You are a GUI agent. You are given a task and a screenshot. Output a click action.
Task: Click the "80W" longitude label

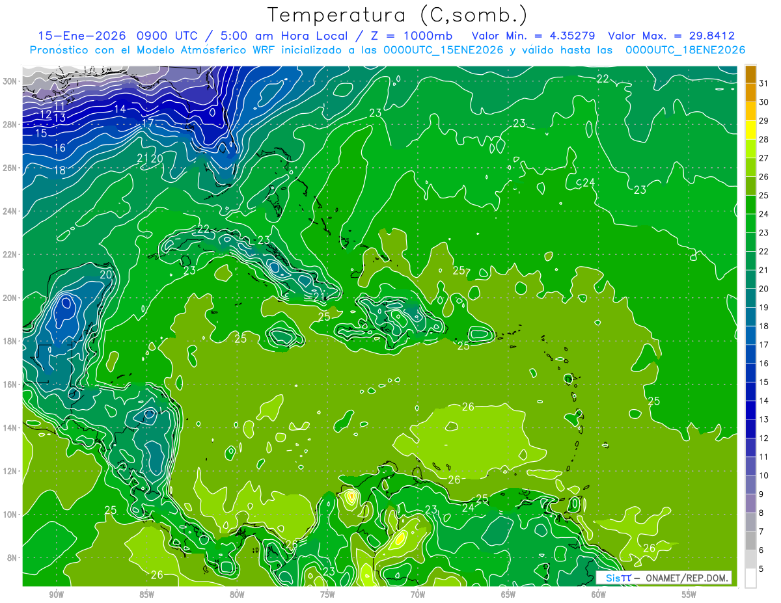click(x=237, y=595)
